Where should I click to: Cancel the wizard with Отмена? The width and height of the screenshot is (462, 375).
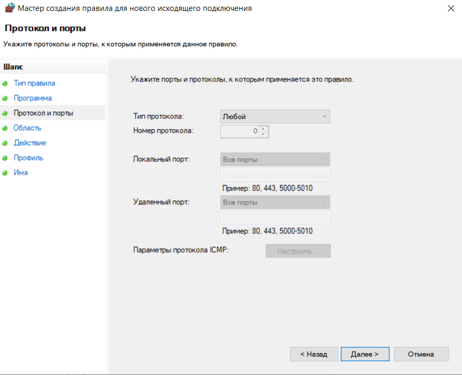pos(421,354)
